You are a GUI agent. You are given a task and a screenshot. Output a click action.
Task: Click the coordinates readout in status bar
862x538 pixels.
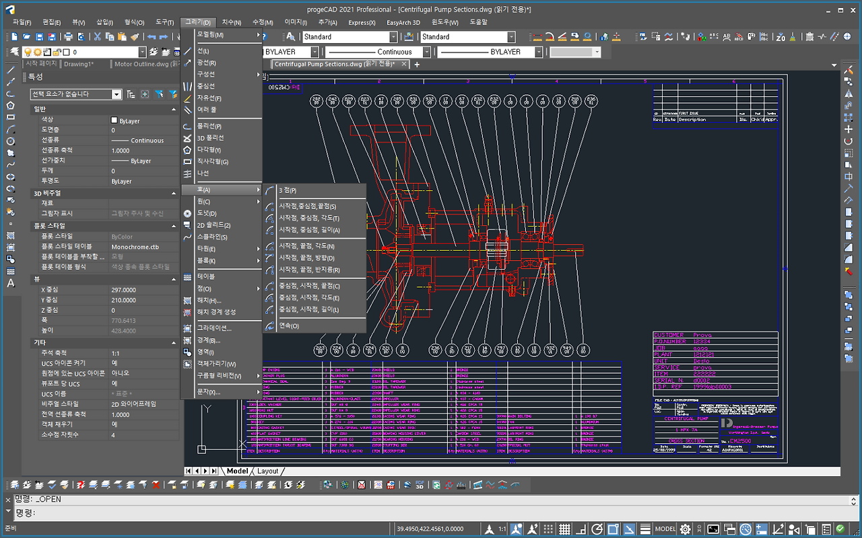tap(430, 529)
